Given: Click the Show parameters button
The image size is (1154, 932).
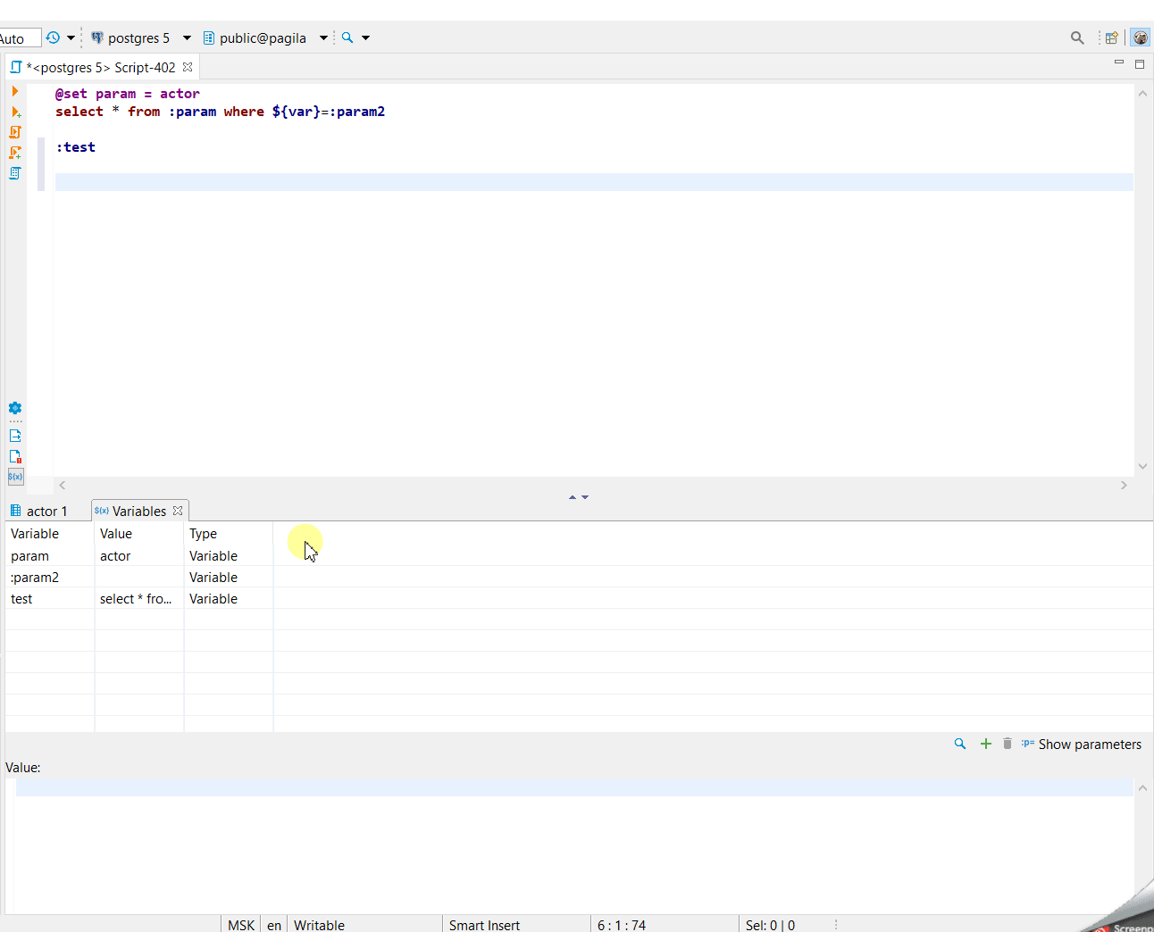Looking at the screenshot, I should click(1082, 743).
